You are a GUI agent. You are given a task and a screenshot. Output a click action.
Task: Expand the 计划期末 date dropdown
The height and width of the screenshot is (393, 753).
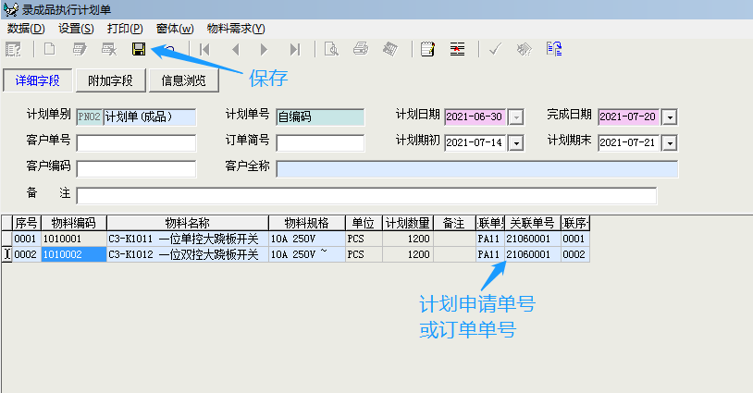click(670, 143)
